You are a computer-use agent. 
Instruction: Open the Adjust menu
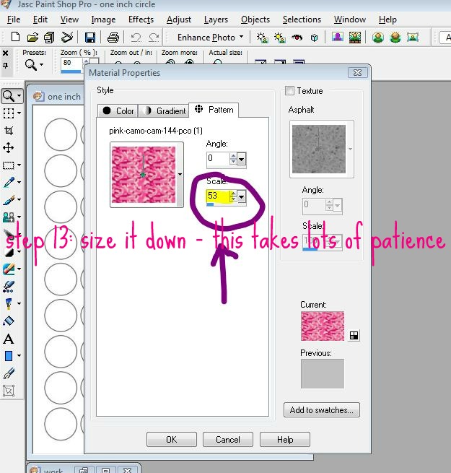[179, 19]
